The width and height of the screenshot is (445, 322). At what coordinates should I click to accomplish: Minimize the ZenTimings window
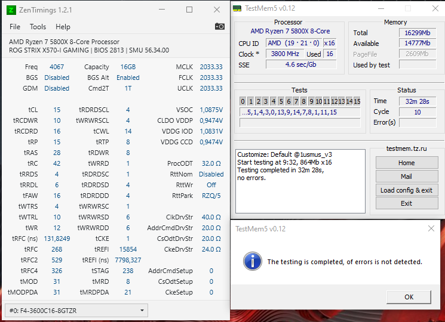click(162, 10)
